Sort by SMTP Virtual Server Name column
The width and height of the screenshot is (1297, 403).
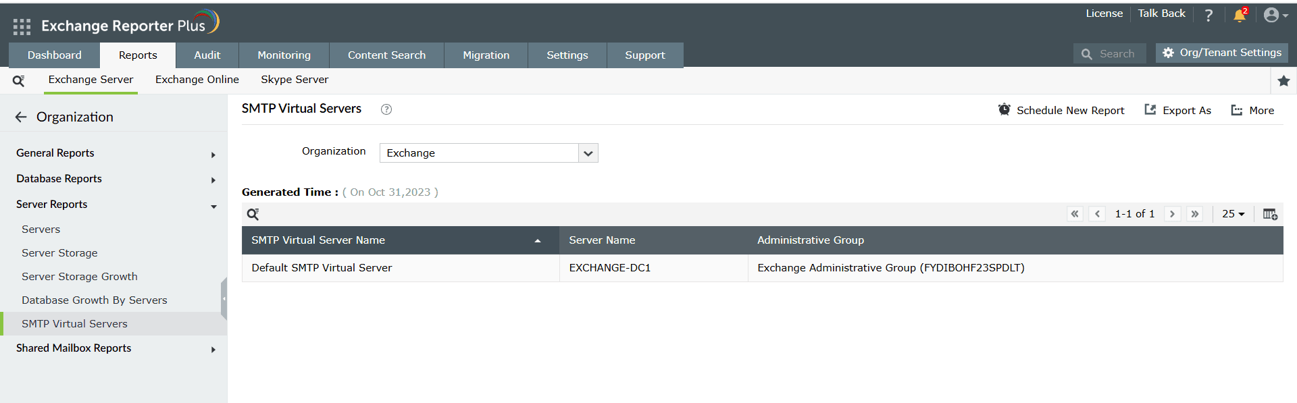point(401,240)
